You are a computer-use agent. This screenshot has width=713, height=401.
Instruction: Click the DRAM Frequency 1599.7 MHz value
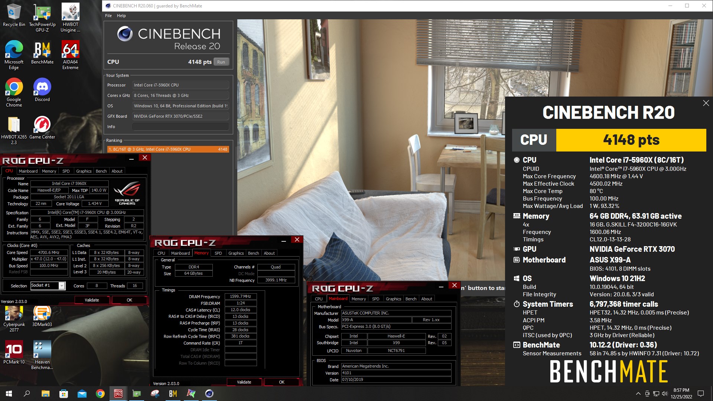coord(240,297)
